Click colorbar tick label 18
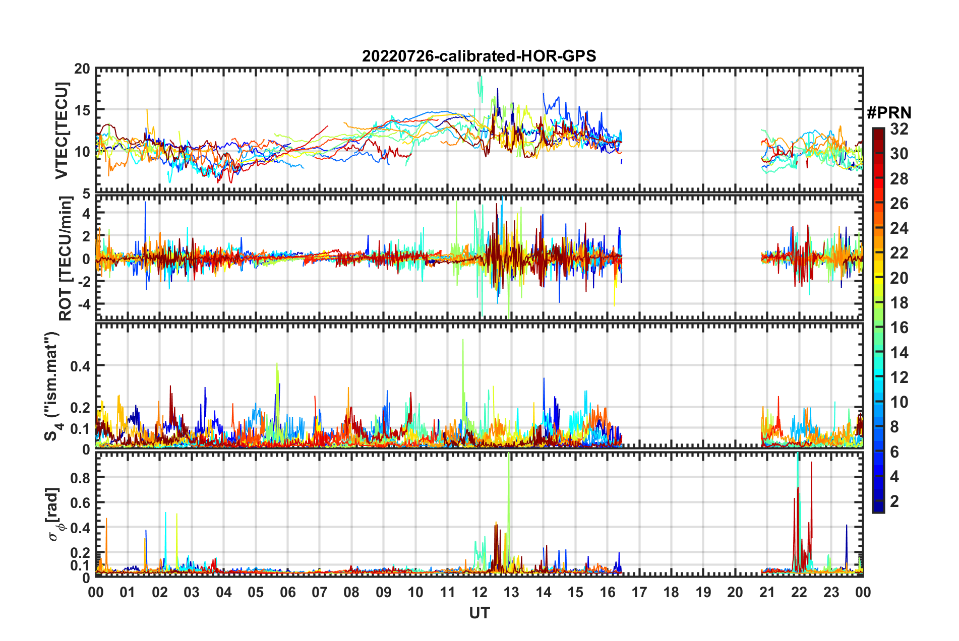The height and width of the screenshot is (641, 959). (x=899, y=303)
